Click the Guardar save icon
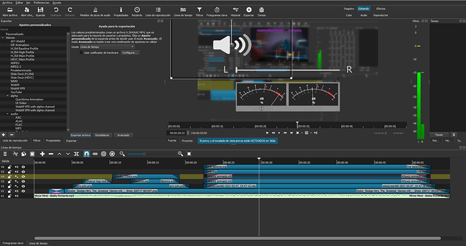This screenshot has width=466, height=246. point(41,10)
